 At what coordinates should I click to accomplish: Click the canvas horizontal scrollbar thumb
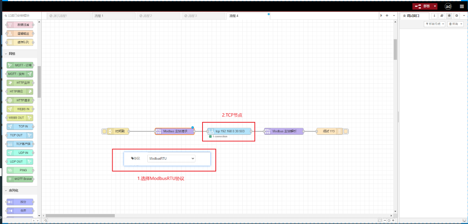coord(80,216)
